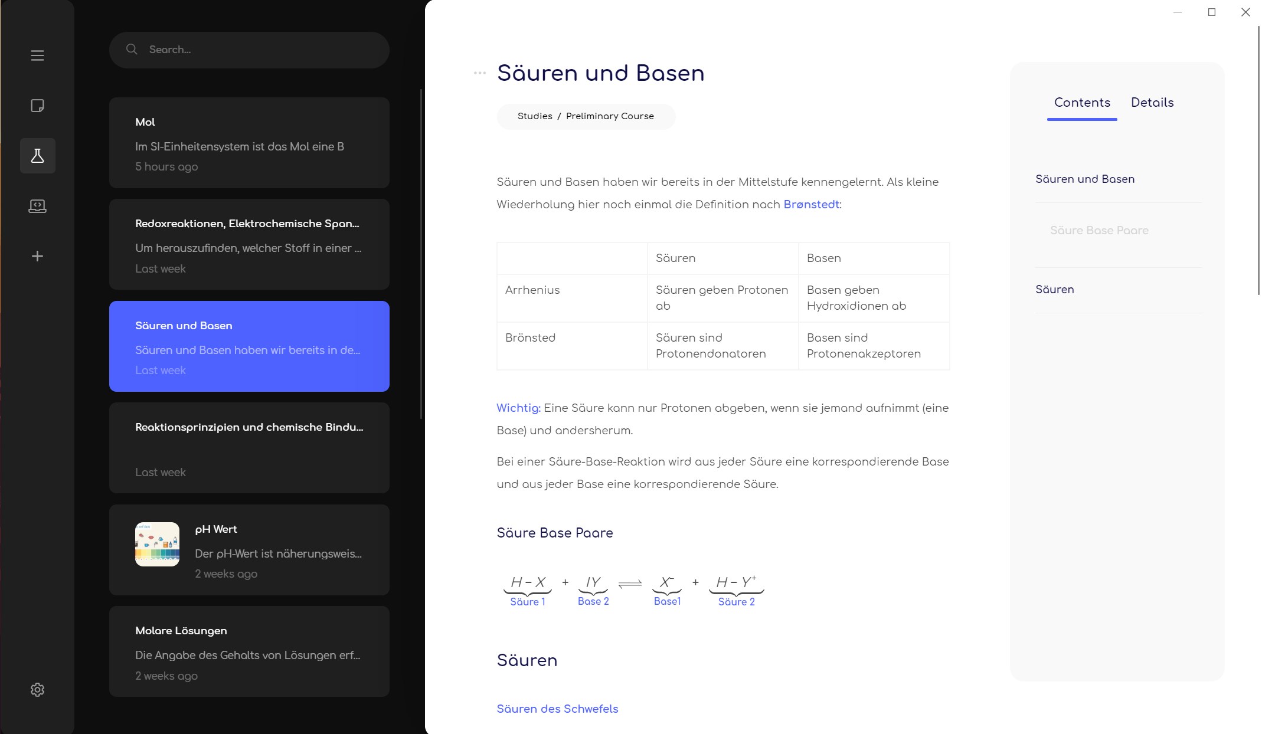The image size is (1262, 734).
Task: Open the Säuren des Schwefels link
Action: 557,709
